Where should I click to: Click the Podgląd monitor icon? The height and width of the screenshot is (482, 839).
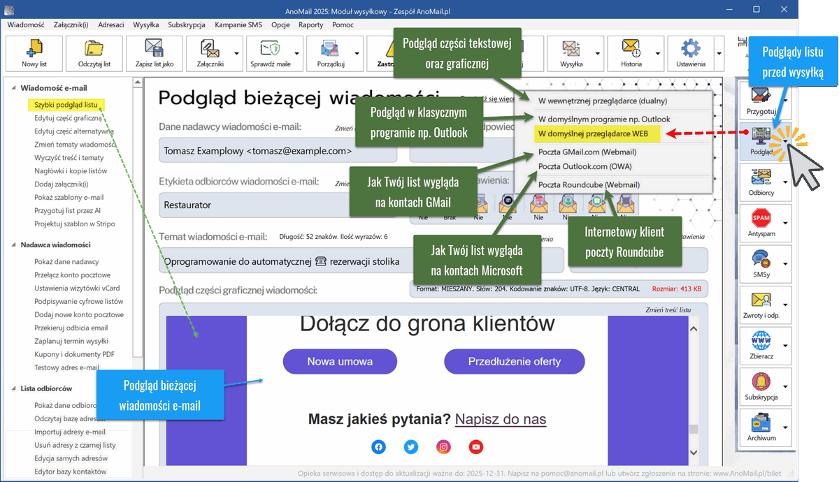coord(761,136)
